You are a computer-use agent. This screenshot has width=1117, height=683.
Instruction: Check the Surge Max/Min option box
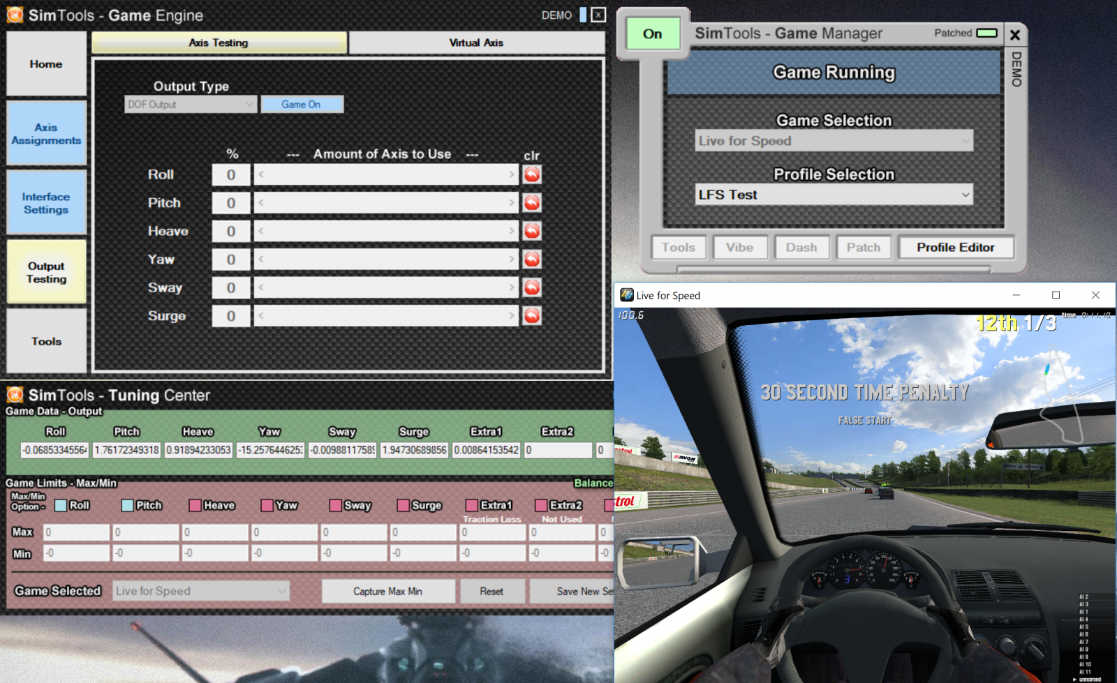click(403, 505)
